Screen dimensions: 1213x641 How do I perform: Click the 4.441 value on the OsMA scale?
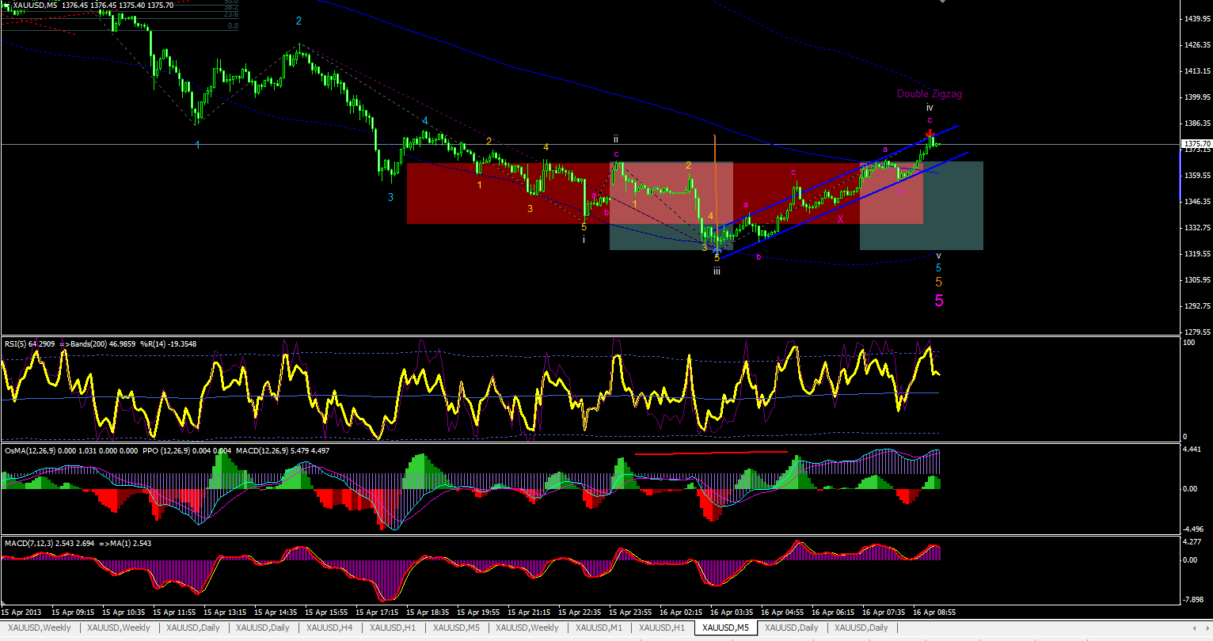pos(1192,449)
